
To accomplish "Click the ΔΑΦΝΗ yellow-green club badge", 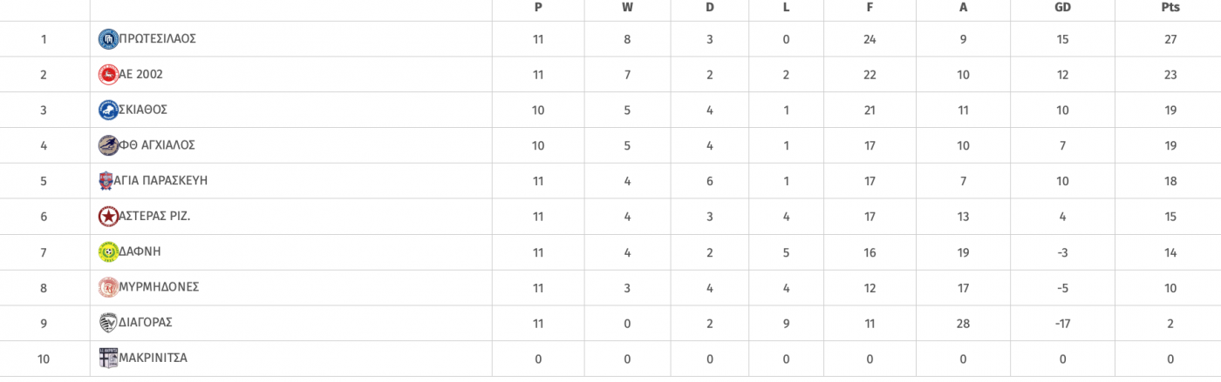I will tap(108, 251).
